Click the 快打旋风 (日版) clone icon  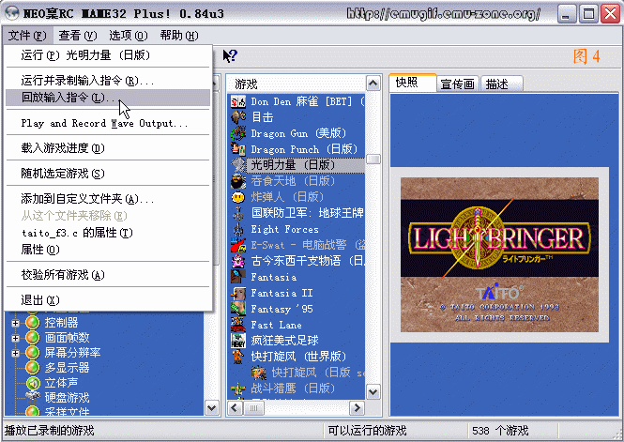259,373
